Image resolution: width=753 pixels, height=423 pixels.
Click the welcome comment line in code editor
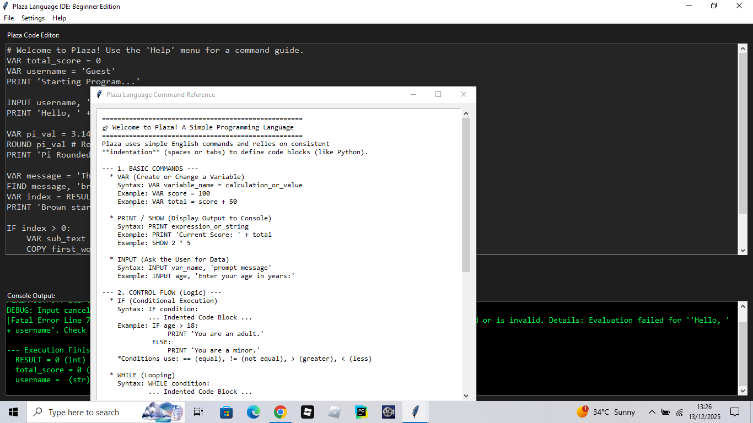tap(155, 50)
